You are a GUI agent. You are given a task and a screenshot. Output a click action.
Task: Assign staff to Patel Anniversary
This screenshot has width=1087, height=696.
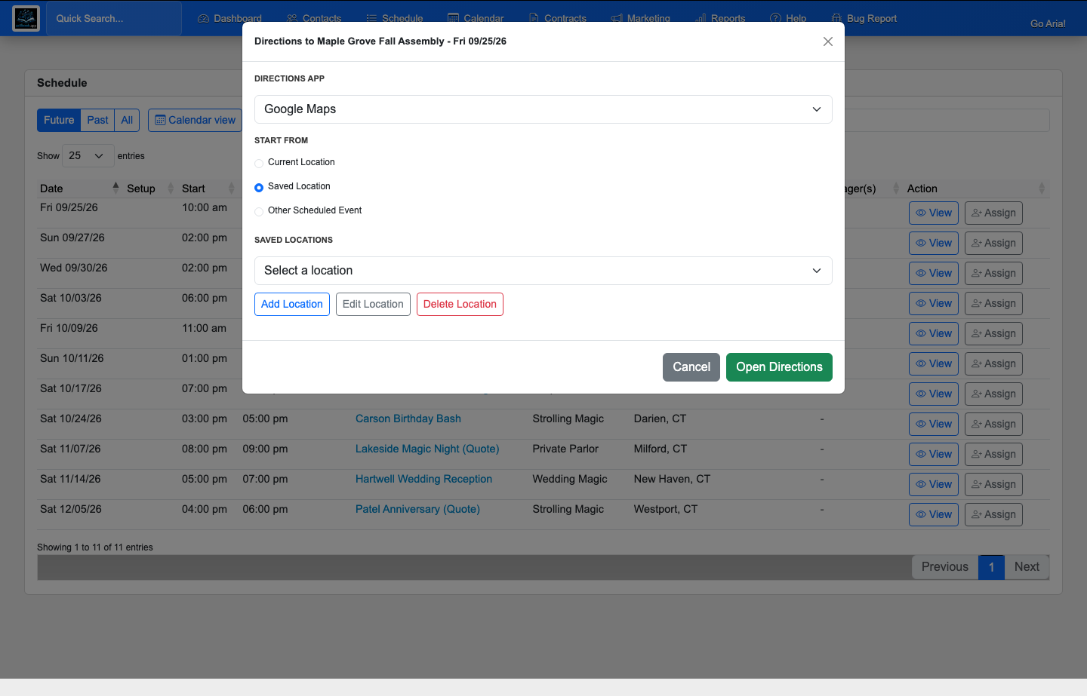[x=993, y=515]
